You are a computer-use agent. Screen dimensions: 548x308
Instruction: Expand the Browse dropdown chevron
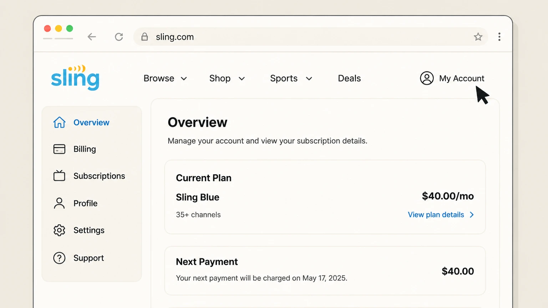(184, 78)
